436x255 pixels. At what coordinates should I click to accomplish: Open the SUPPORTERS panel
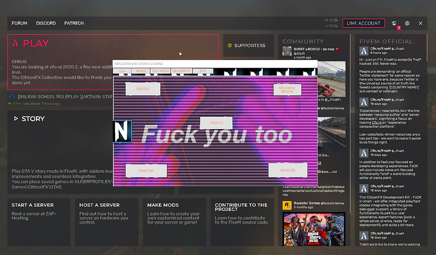pos(248,45)
